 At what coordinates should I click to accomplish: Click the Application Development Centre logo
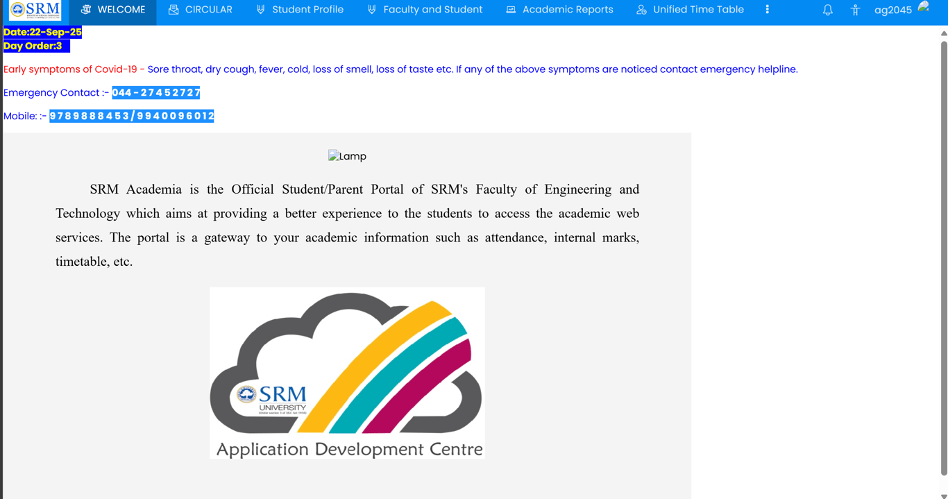click(347, 373)
